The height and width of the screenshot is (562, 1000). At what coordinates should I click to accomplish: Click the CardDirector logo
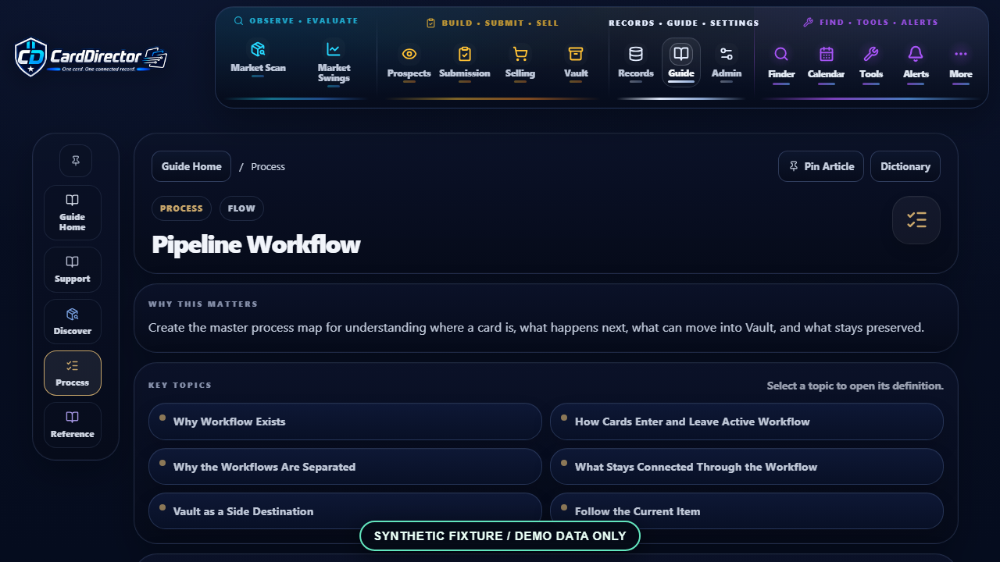pos(91,57)
